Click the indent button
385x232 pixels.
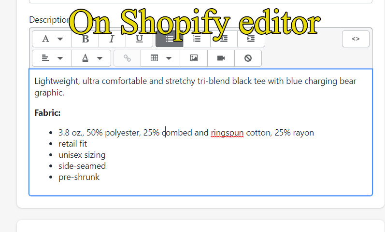[251, 39]
